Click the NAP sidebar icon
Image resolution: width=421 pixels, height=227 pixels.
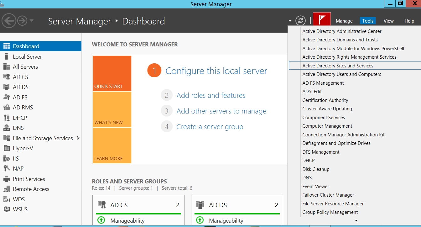click(7, 169)
